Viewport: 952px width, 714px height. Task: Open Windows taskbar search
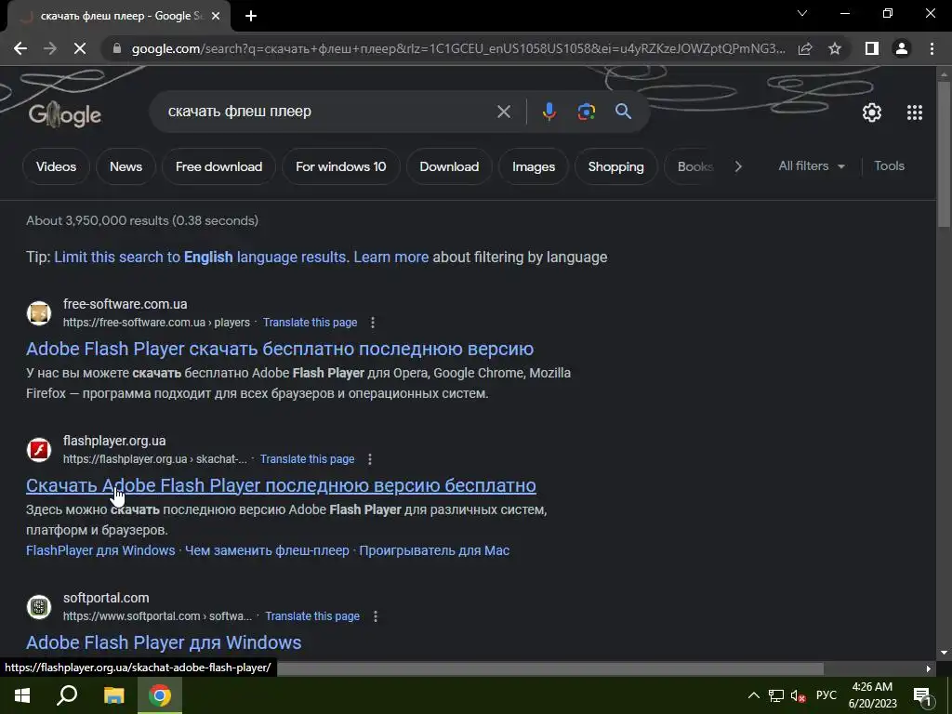(x=67, y=695)
